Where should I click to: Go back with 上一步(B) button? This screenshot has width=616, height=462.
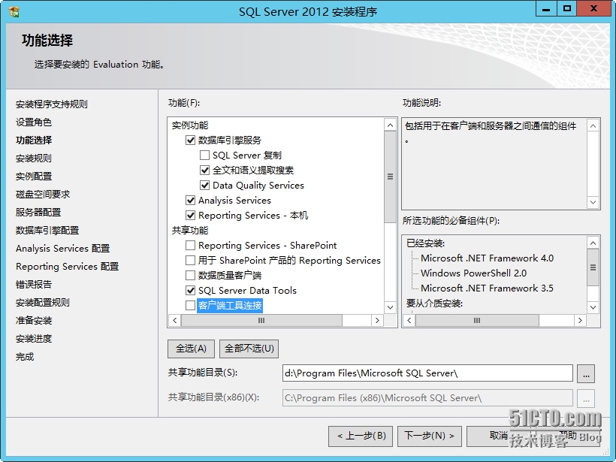tap(361, 436)
